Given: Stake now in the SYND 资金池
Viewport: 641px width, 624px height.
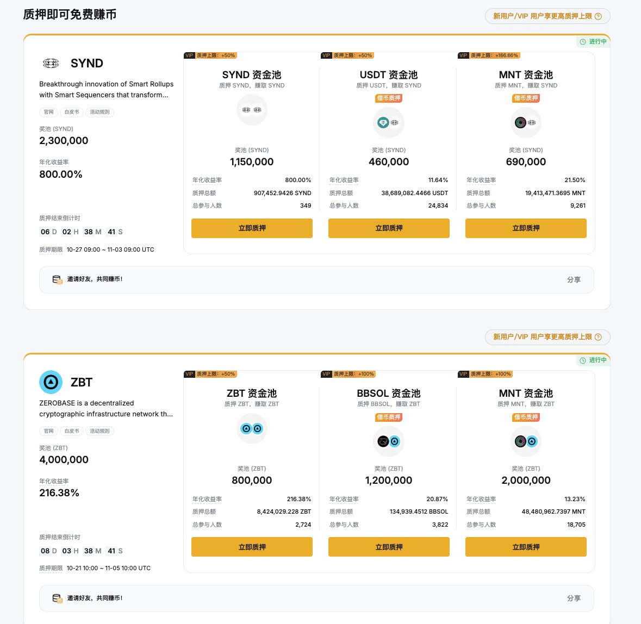Looking at the screenshot, I should (252, 228).
